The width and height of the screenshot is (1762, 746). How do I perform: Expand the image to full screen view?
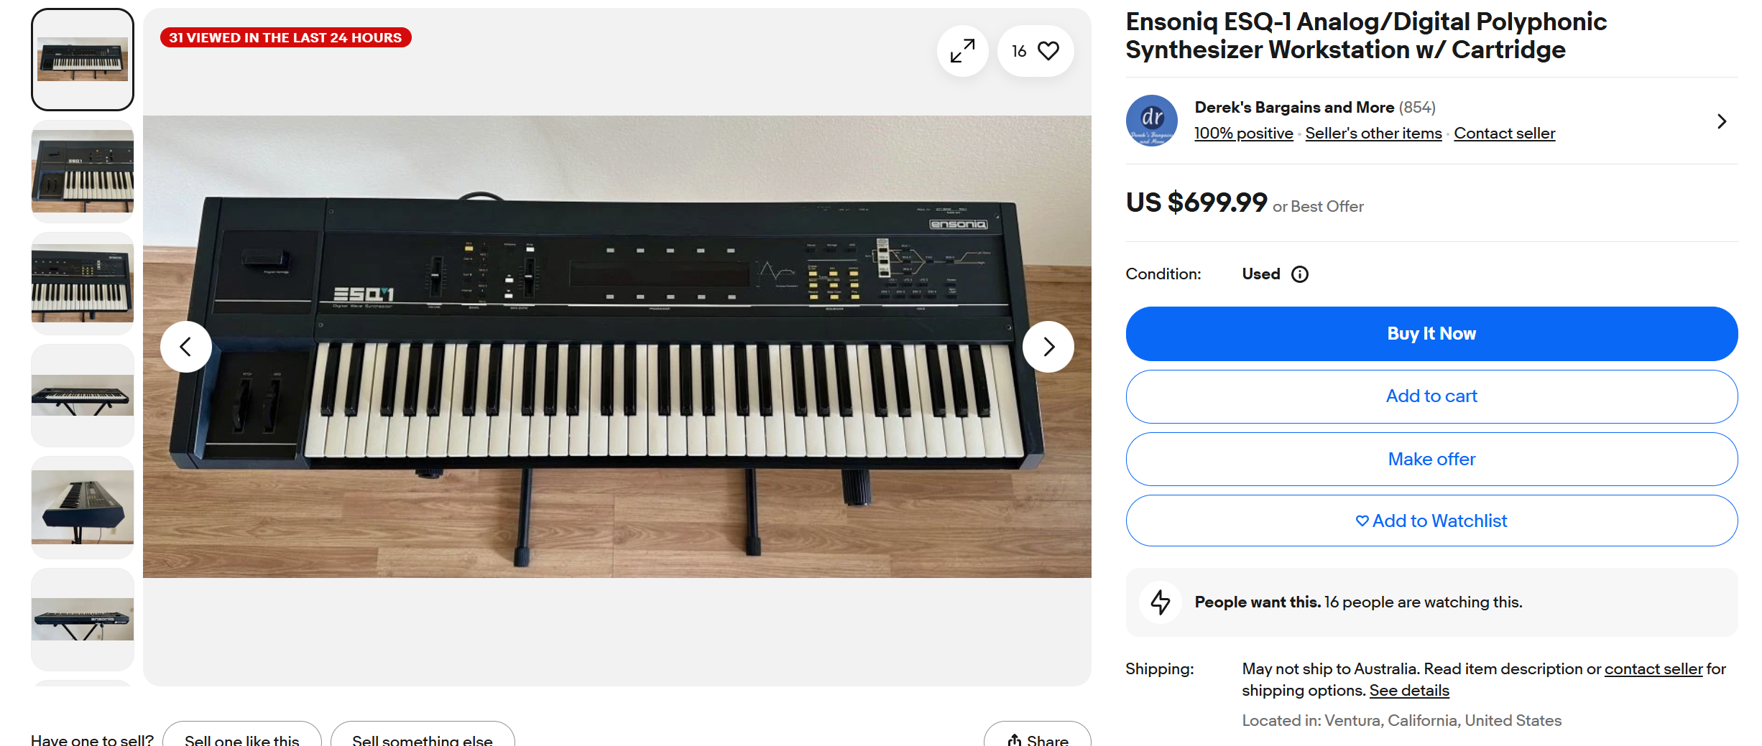tap(962, 51)
